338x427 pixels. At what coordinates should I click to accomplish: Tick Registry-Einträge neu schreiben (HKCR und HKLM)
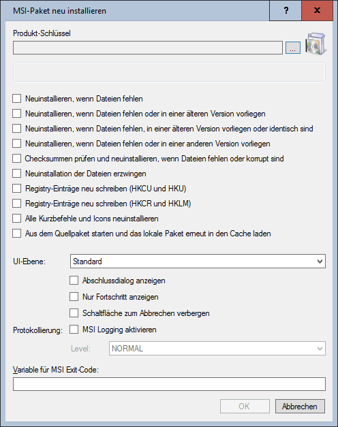pyautogui.click(x=16, y=203)
